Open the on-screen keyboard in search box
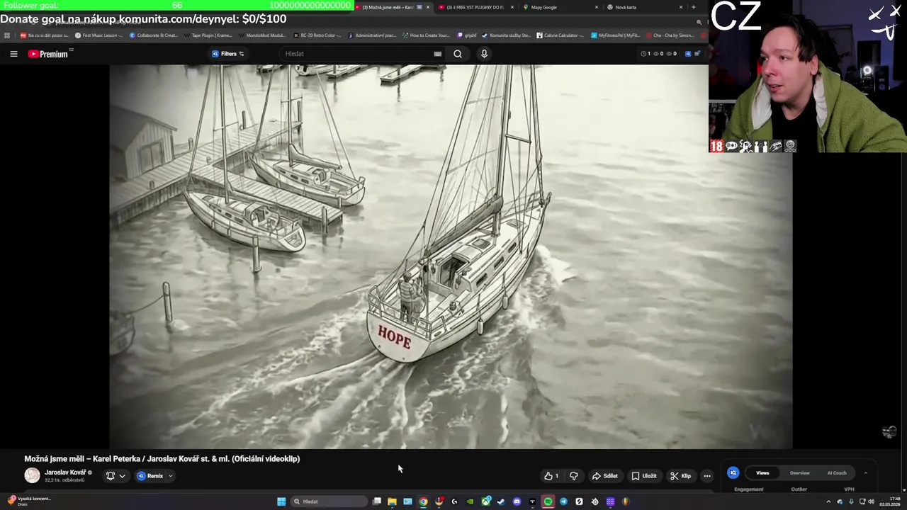The height and width of the screenshot is (510, 907). pos(437,54)
